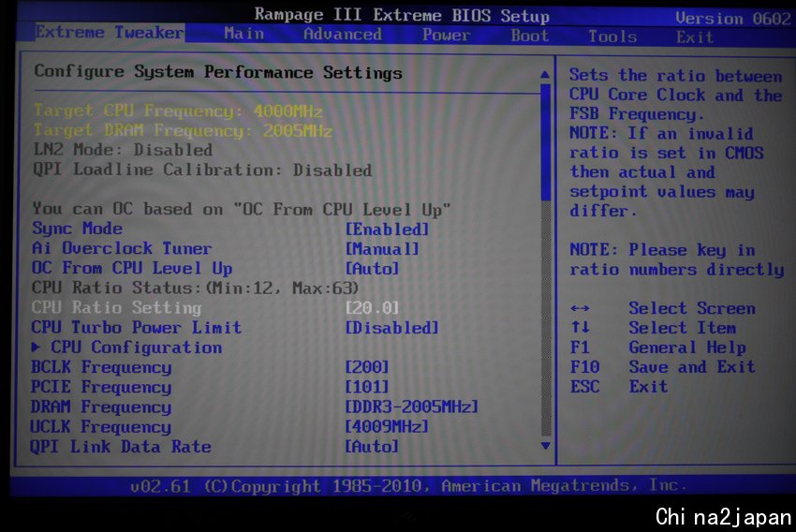Select DRAM Frequency label
The image size is (796, 532).
coord(100,407)
